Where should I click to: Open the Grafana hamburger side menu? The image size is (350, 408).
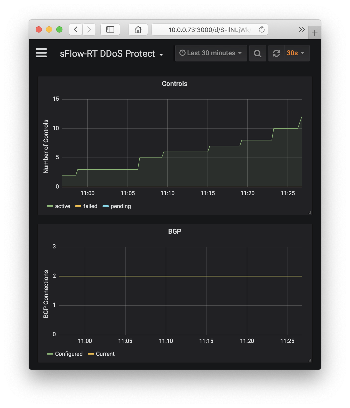[41, 53]
